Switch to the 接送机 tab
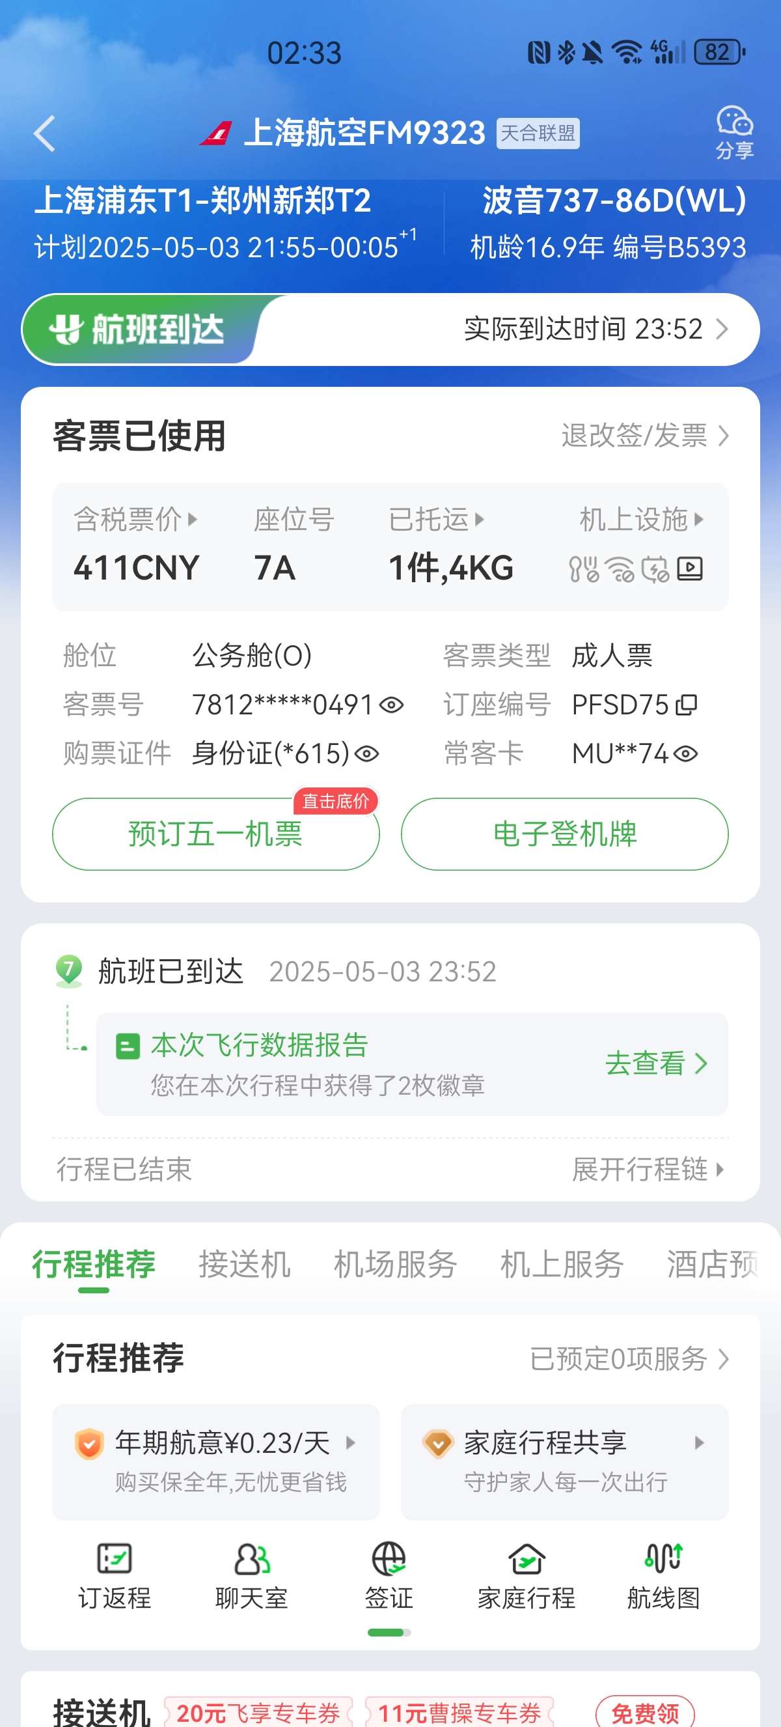This screenshot has height=1727, width=781. pyautogui.click(x=245, y=1265)
